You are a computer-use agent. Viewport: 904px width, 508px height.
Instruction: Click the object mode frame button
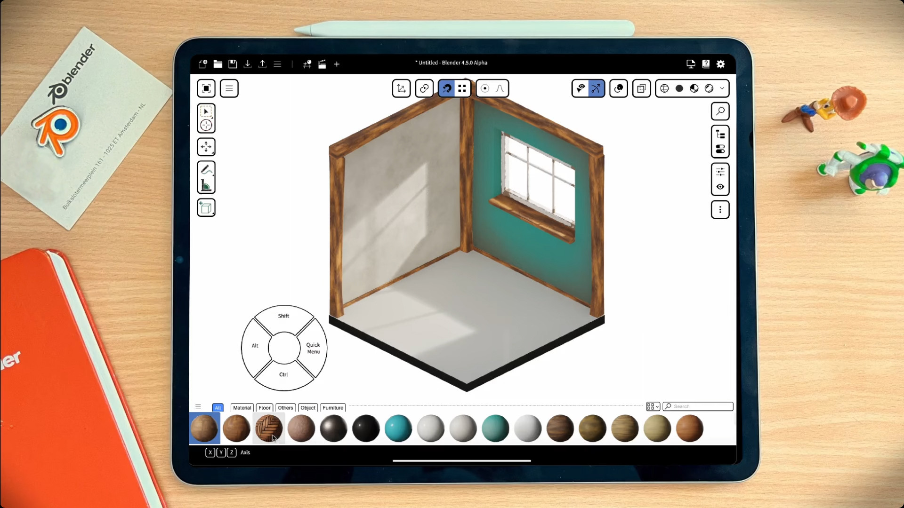[x=206, y=88]
